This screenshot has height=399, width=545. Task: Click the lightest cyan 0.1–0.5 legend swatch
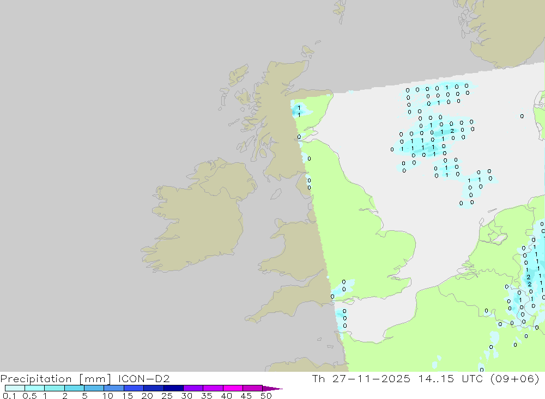pyautogui.click(x=15, y=388)
